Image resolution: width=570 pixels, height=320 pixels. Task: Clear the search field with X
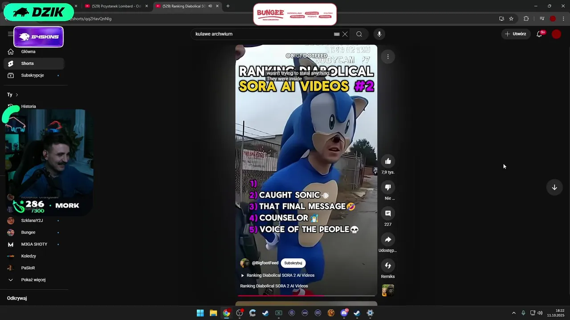click(x=345, y=34)
